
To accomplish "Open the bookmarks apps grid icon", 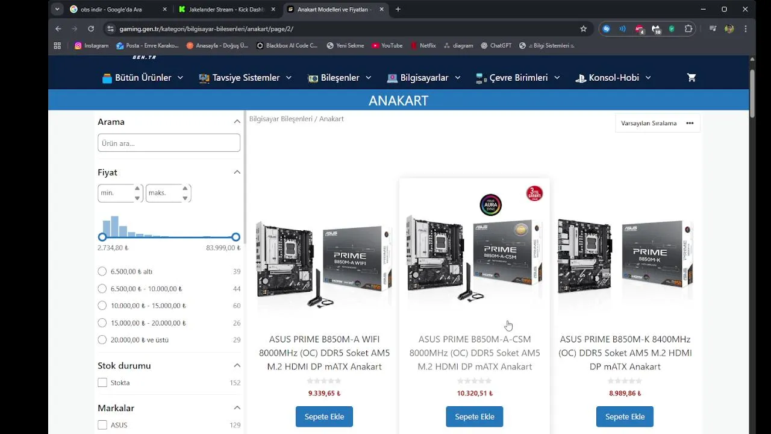I will click(x=57, y=45).
